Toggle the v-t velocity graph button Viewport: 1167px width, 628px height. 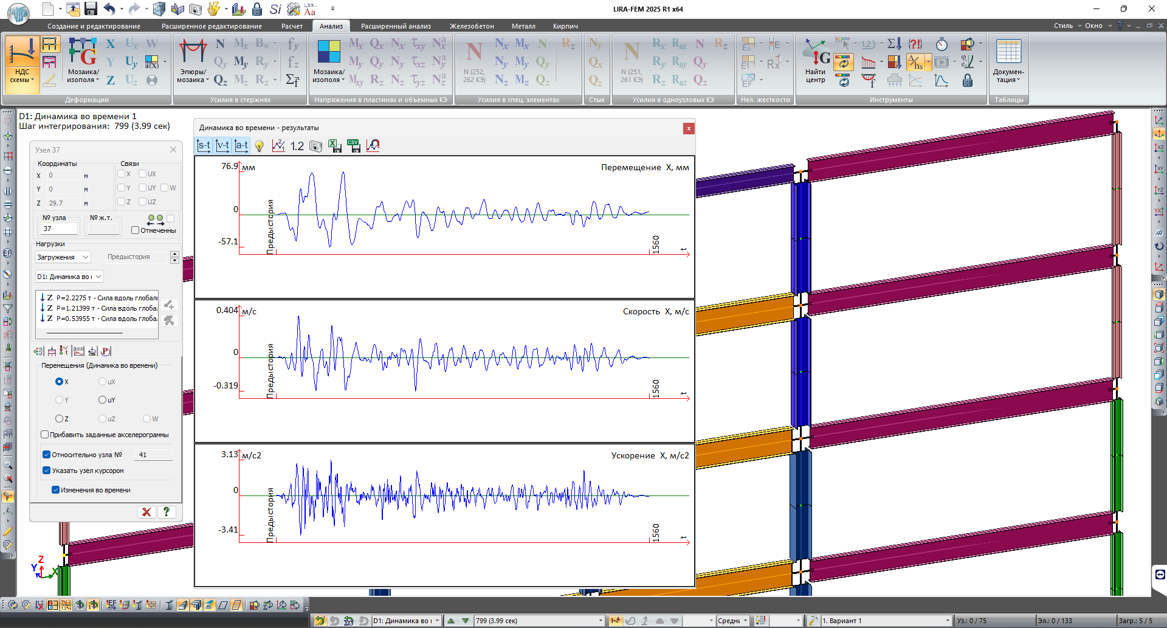222,146
